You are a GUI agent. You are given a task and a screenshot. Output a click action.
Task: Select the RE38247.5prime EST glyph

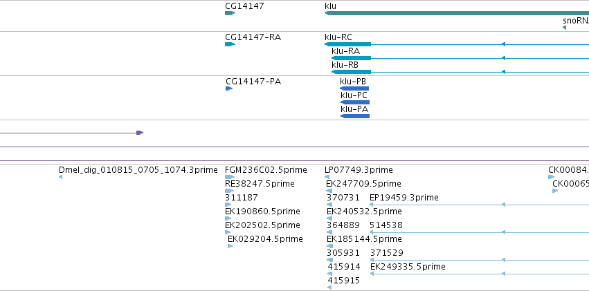point(230,191)
